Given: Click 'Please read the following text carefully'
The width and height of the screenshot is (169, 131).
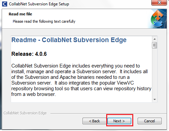Looking at the screenshot, I should (44, 21).
